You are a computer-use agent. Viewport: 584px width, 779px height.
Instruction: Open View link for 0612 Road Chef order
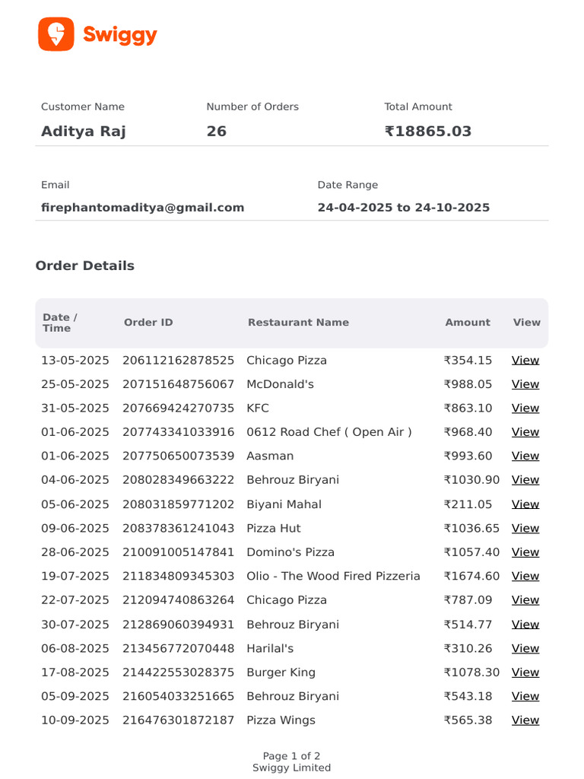coord(525,432)
